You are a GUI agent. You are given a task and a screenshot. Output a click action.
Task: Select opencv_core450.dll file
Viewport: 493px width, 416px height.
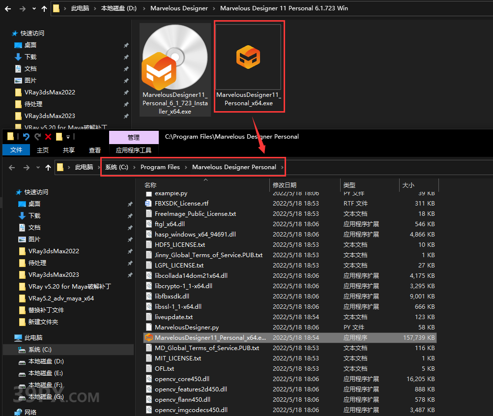(182, 379)
